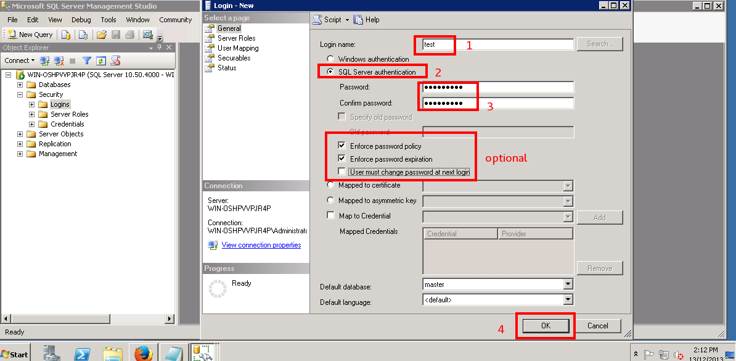Select Mapped to asymmetric key radio button
736x361 pixels.
331,200
